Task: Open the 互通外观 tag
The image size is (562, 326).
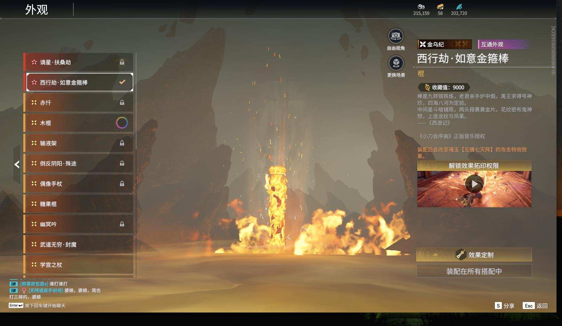Action: pyautogui.click(x=503, y=44)
